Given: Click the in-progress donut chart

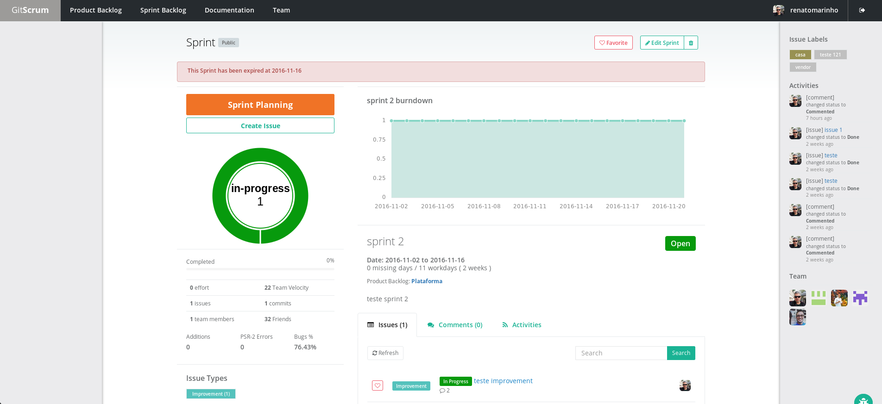Looking at the screenshot, I should pos(260,195).
